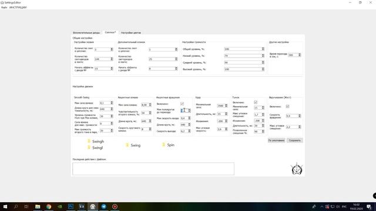Click the last file actions log box
Viewport: 376px width, 211px height.
pyautogui.click(x=153, y=169)
